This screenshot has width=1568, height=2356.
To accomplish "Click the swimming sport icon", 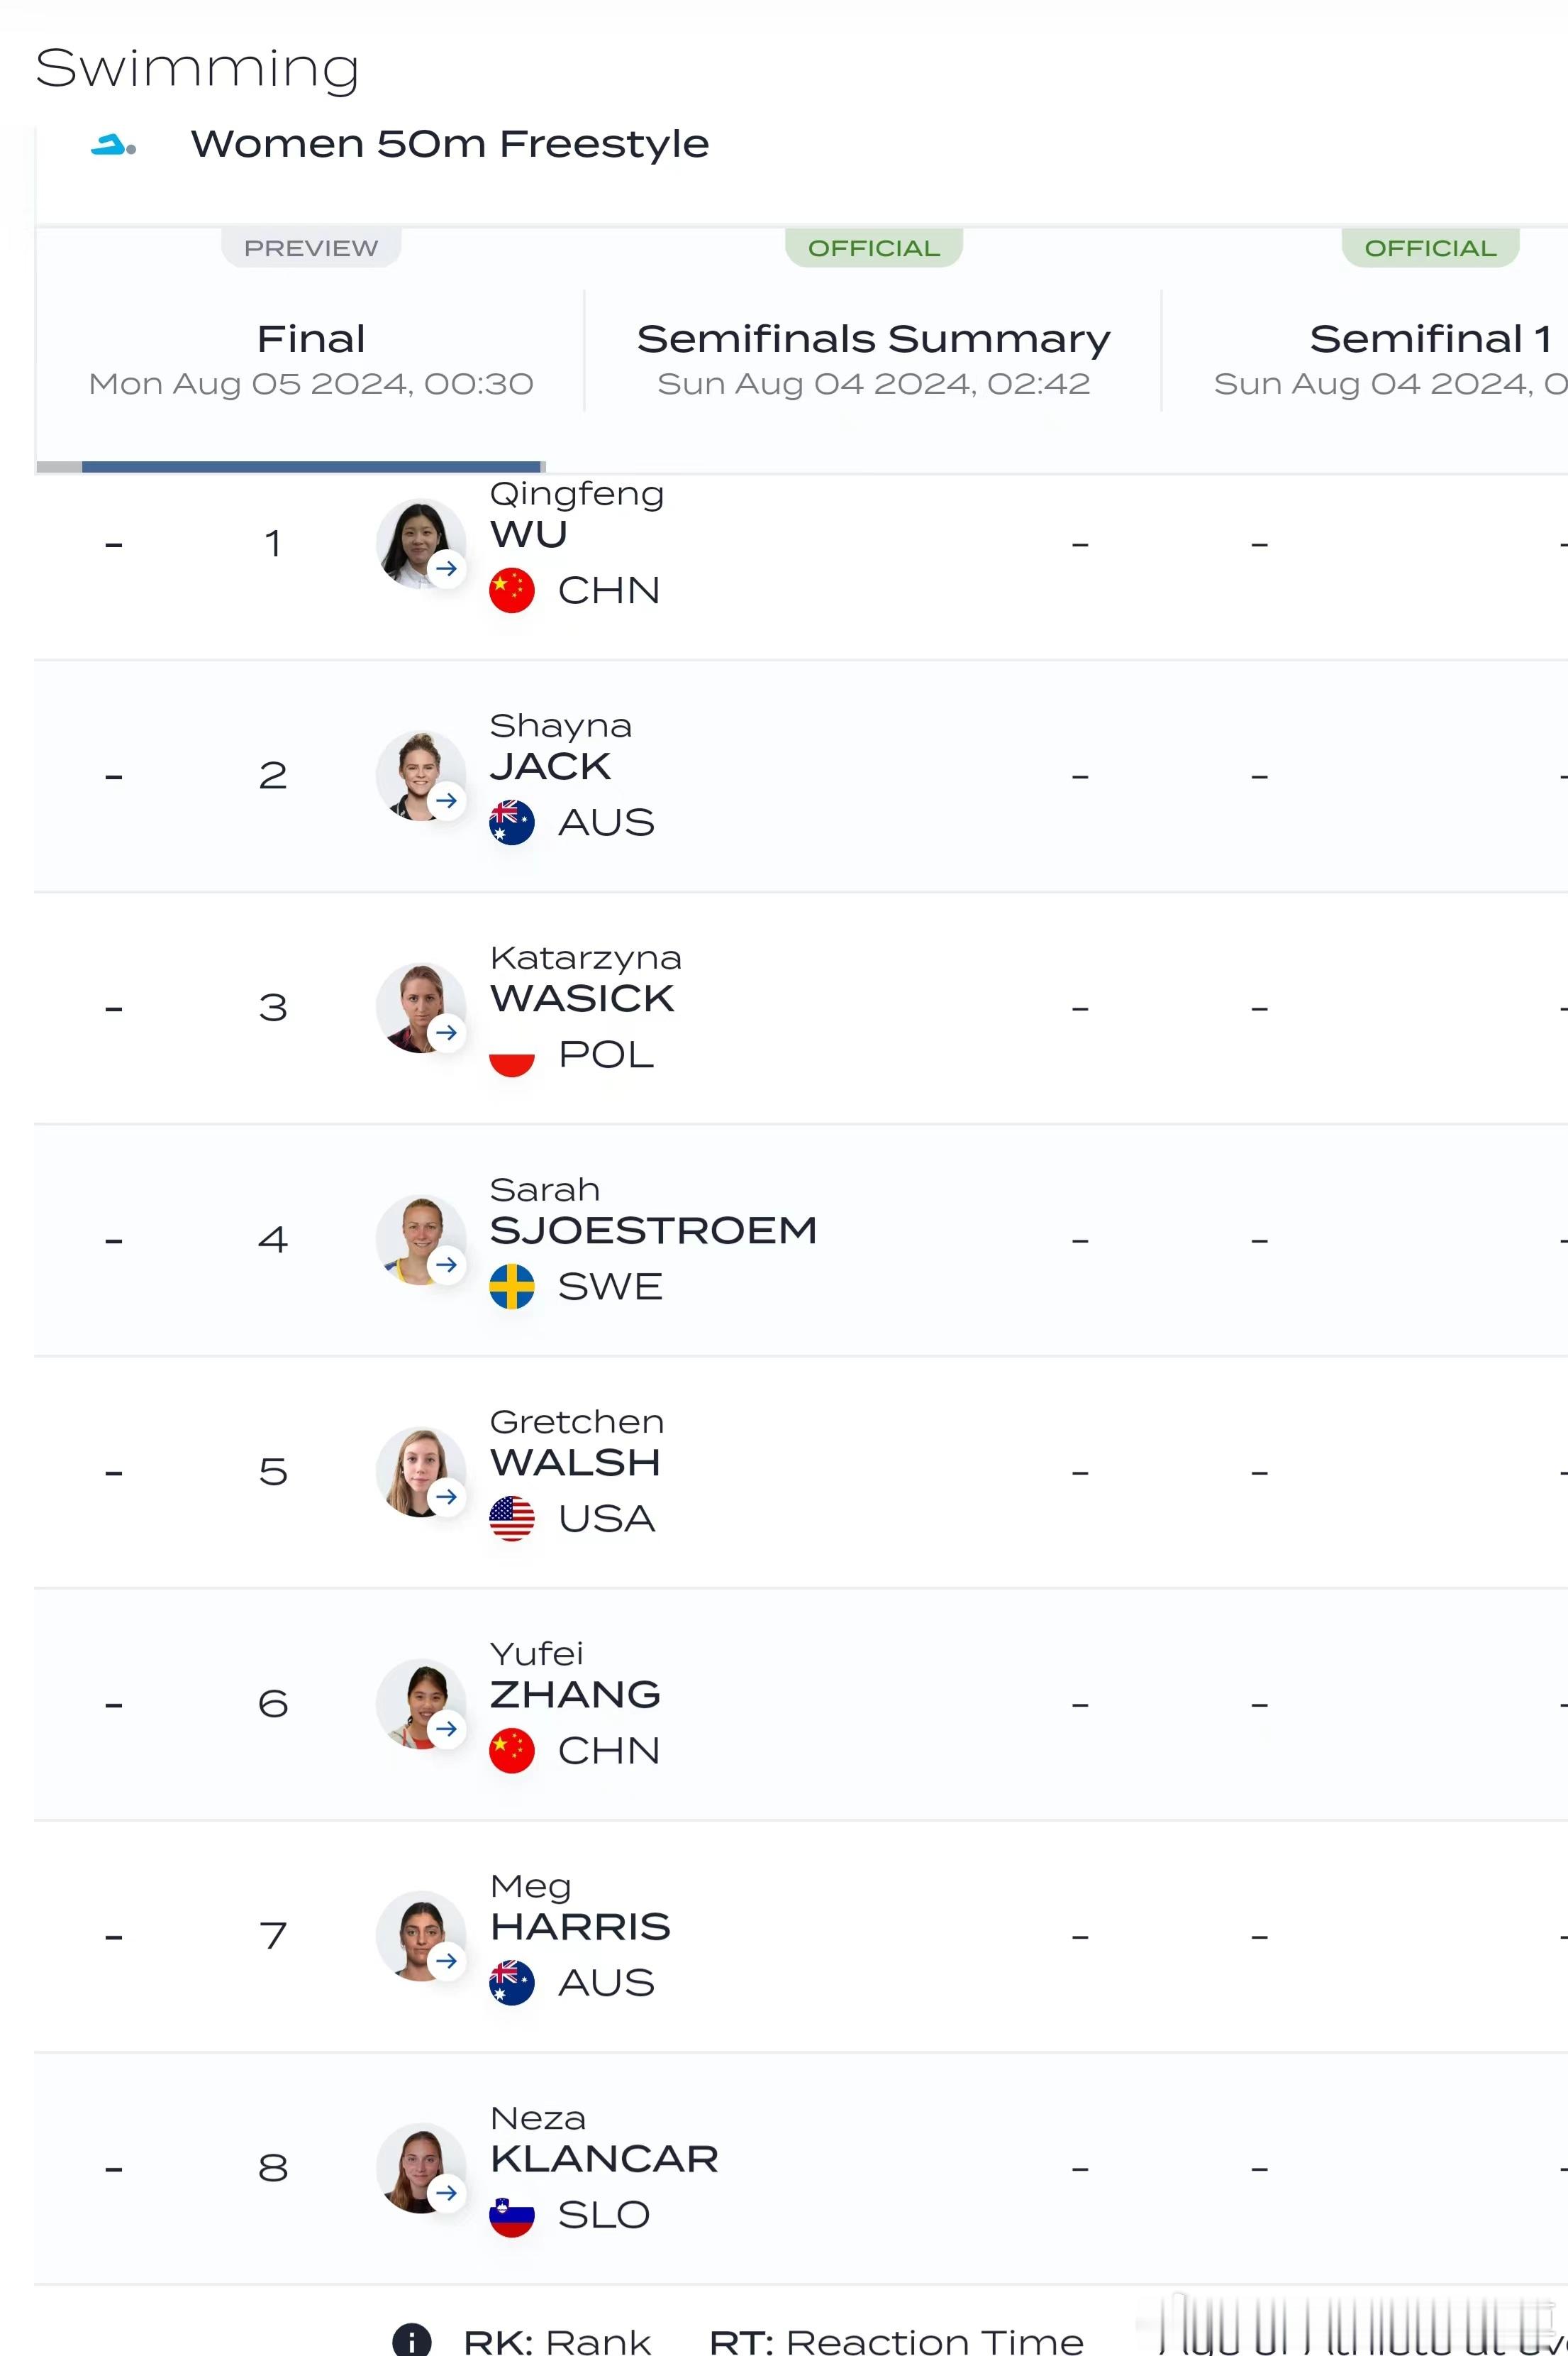I will (x=113, y=146).
